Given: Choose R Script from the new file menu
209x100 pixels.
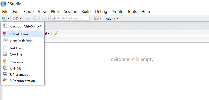Looking at the screenshot, I should pos(22,26).
